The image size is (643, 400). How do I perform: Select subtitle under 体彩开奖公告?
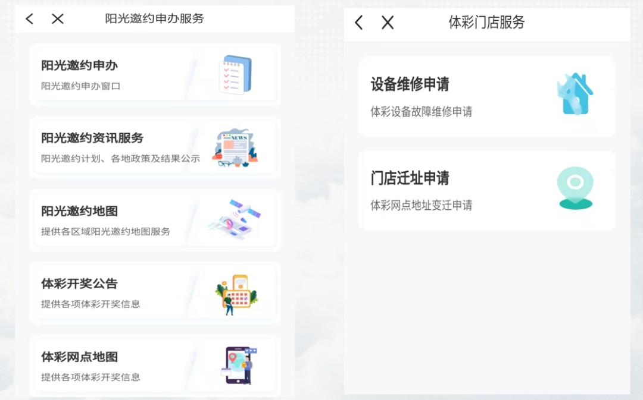pos(90,304)
